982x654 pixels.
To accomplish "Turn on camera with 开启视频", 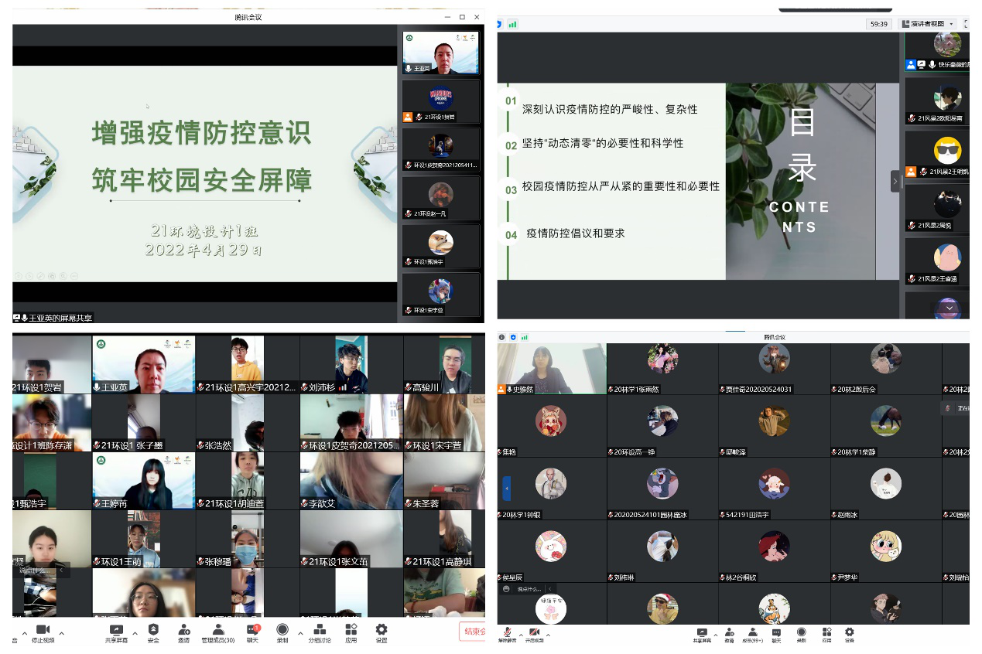I will pyautogui.click(x=534, y=635).
